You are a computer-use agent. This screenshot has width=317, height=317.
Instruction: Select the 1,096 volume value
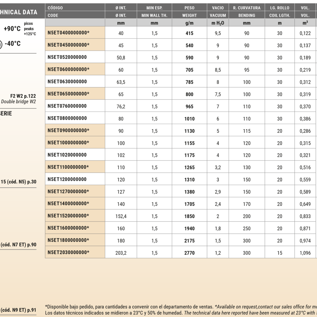point(305,253)
